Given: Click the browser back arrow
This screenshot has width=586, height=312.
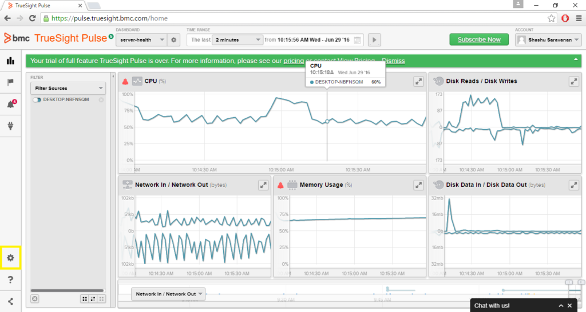Looking at the screenshot, I should click(7, 18).
